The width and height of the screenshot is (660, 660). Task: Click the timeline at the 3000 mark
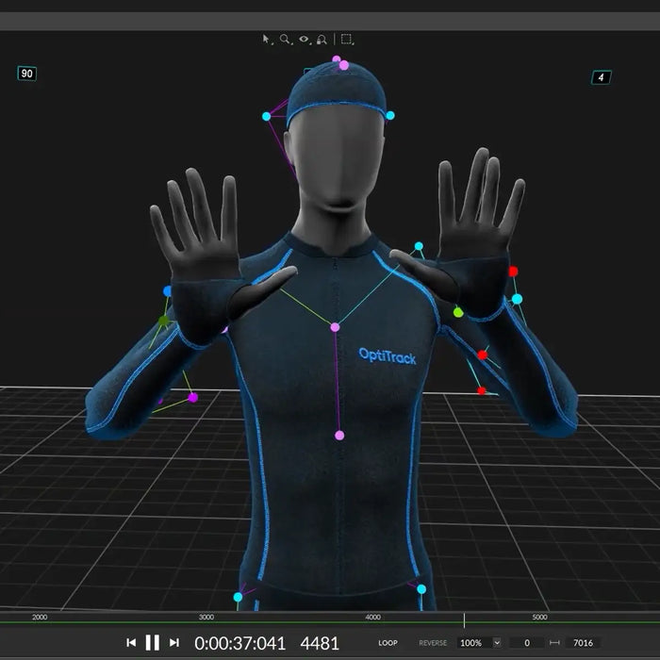click(x=206, y=618)
